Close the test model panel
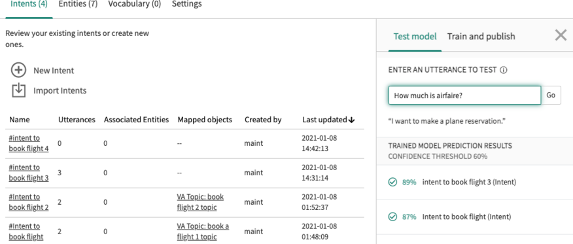This screenshot has width=573, height=244. [561, 35]
